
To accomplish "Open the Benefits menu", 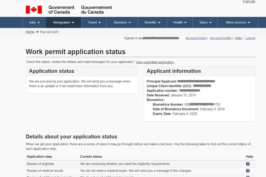I will coord(152,22).
